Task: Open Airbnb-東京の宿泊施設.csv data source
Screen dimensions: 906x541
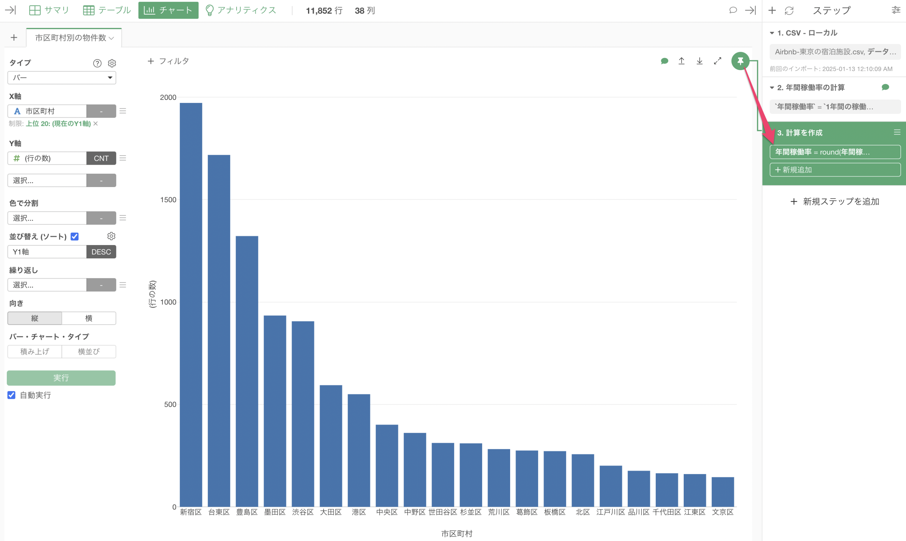Action: [835, 52]
